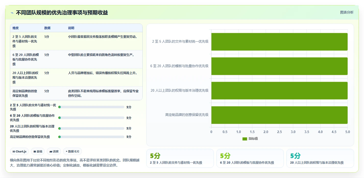
Task: Click the description 小团队最容易因文件散落
Action: 103,37
